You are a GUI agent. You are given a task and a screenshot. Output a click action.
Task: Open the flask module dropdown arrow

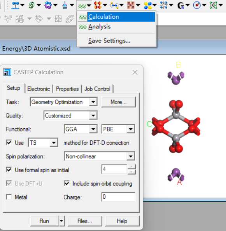click(72, 5)
